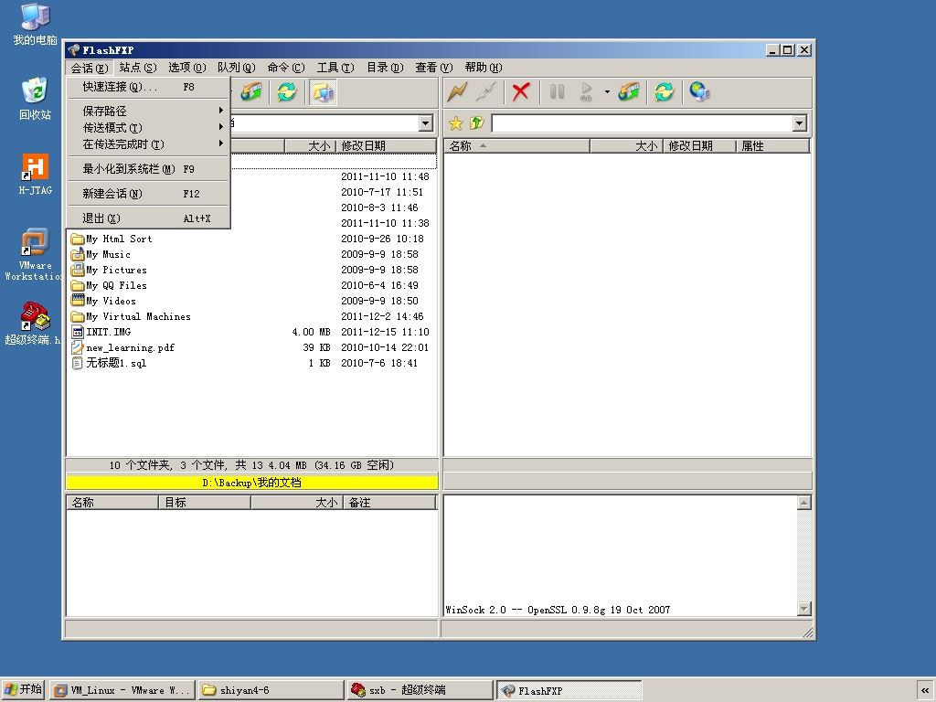Viewport: 936px width, 702px height.
Task: Sort right pane by 属性 column
Action: coord(773,145)
